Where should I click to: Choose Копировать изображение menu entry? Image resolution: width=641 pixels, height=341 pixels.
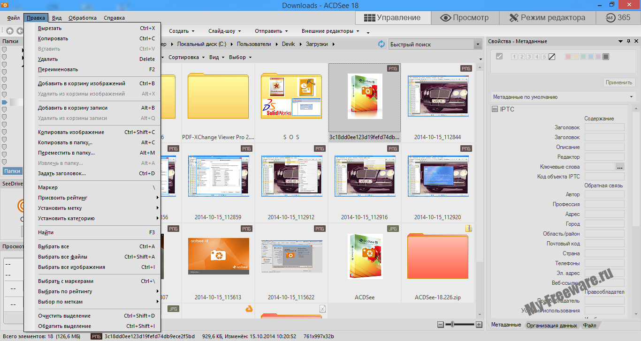point(92,132)
